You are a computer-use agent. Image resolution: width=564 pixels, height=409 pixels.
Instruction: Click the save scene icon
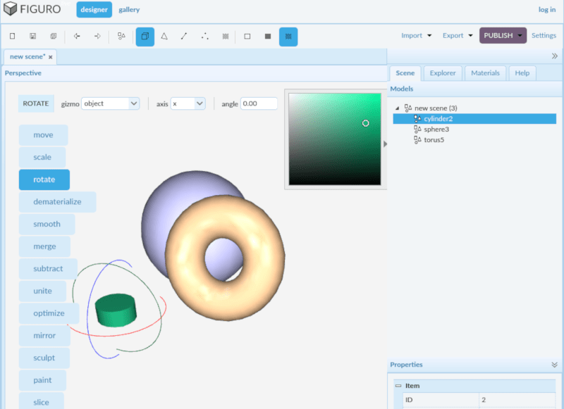tap(31, 36)
